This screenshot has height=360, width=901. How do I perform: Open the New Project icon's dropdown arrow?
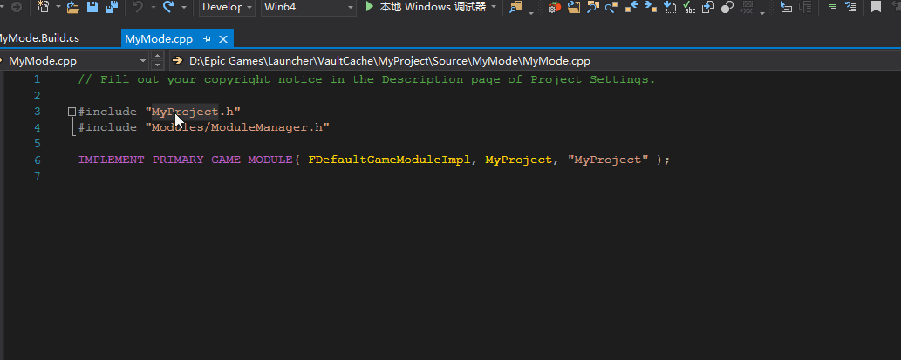point(58,7)
